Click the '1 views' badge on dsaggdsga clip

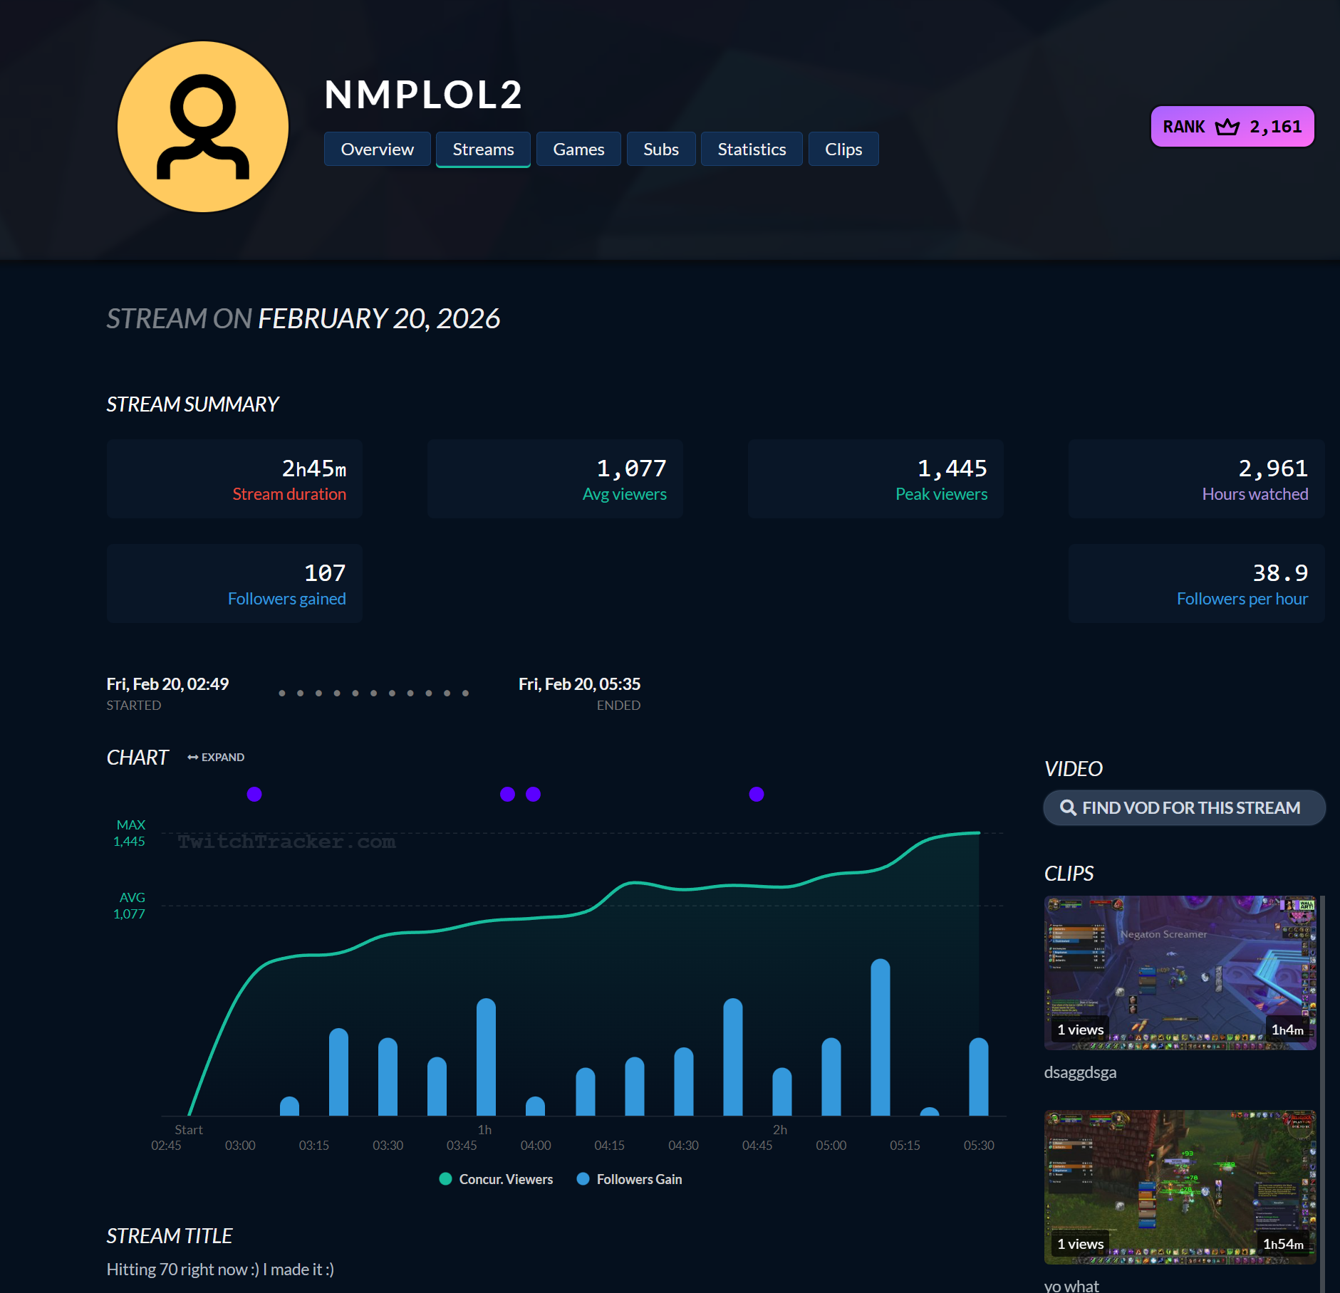[1080, 1030]
